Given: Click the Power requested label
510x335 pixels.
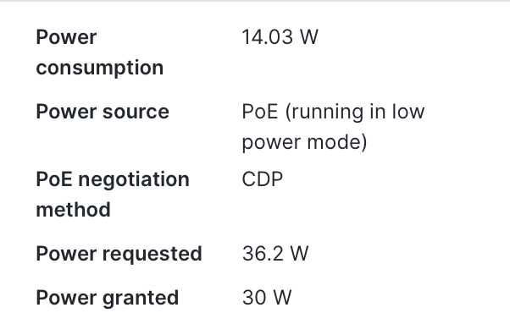Looking at the screenshot, I should tap(119, 254).
